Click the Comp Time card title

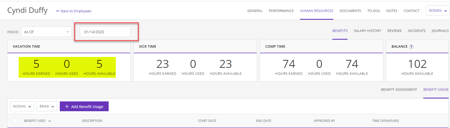[275, 47]
